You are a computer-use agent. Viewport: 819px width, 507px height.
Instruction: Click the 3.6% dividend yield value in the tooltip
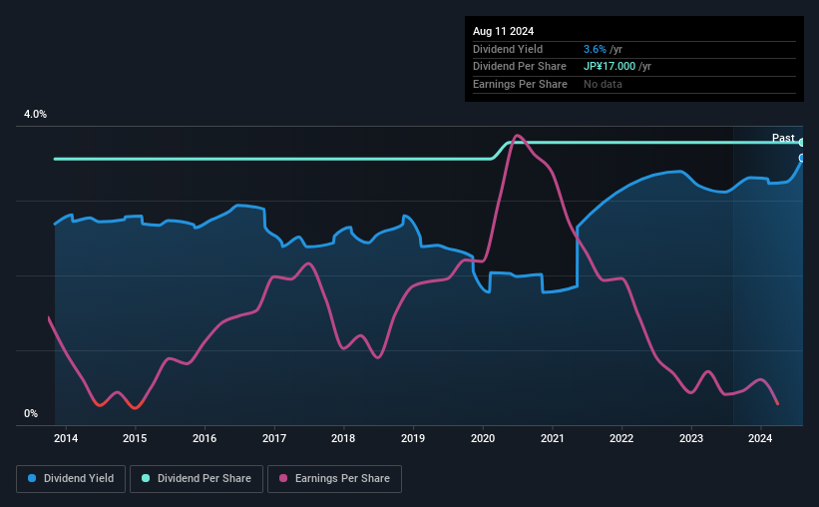tap(595, 49)
